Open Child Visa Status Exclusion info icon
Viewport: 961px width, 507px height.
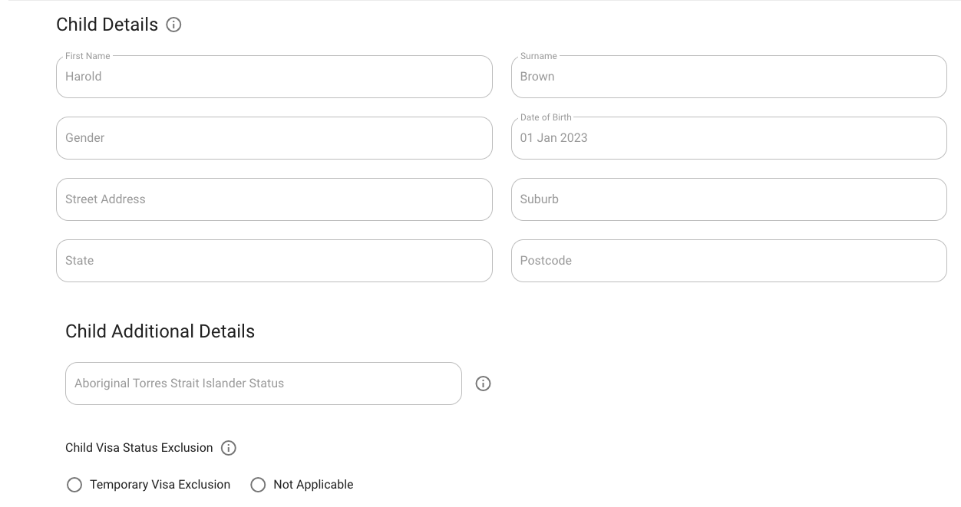(228, 448)
